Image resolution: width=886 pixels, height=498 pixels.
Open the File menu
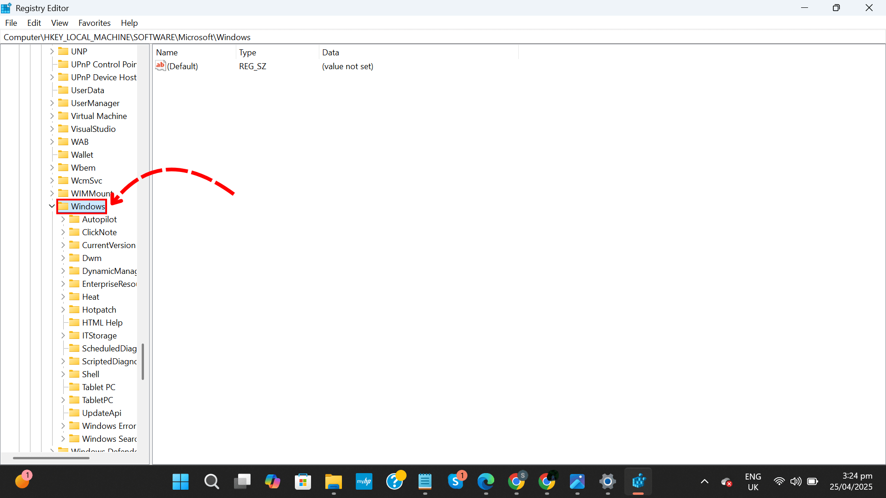click(x=11, y=23)
